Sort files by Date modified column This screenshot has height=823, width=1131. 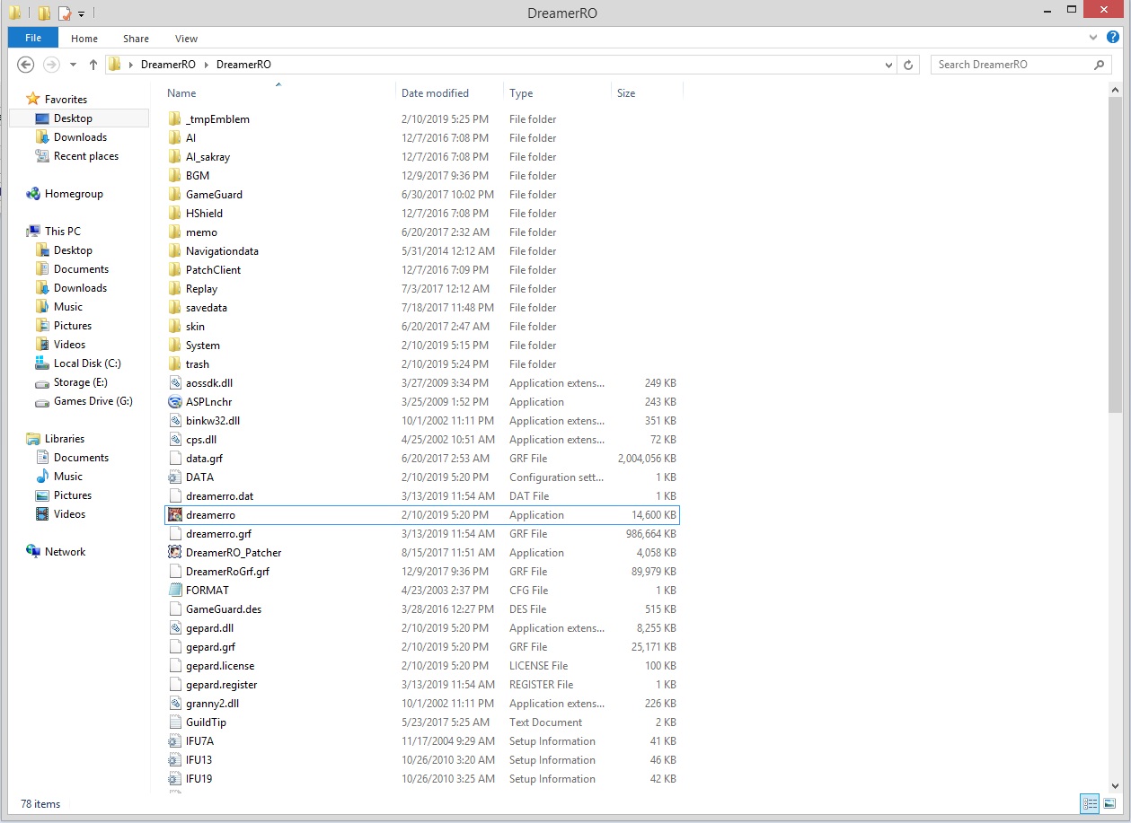435,93
